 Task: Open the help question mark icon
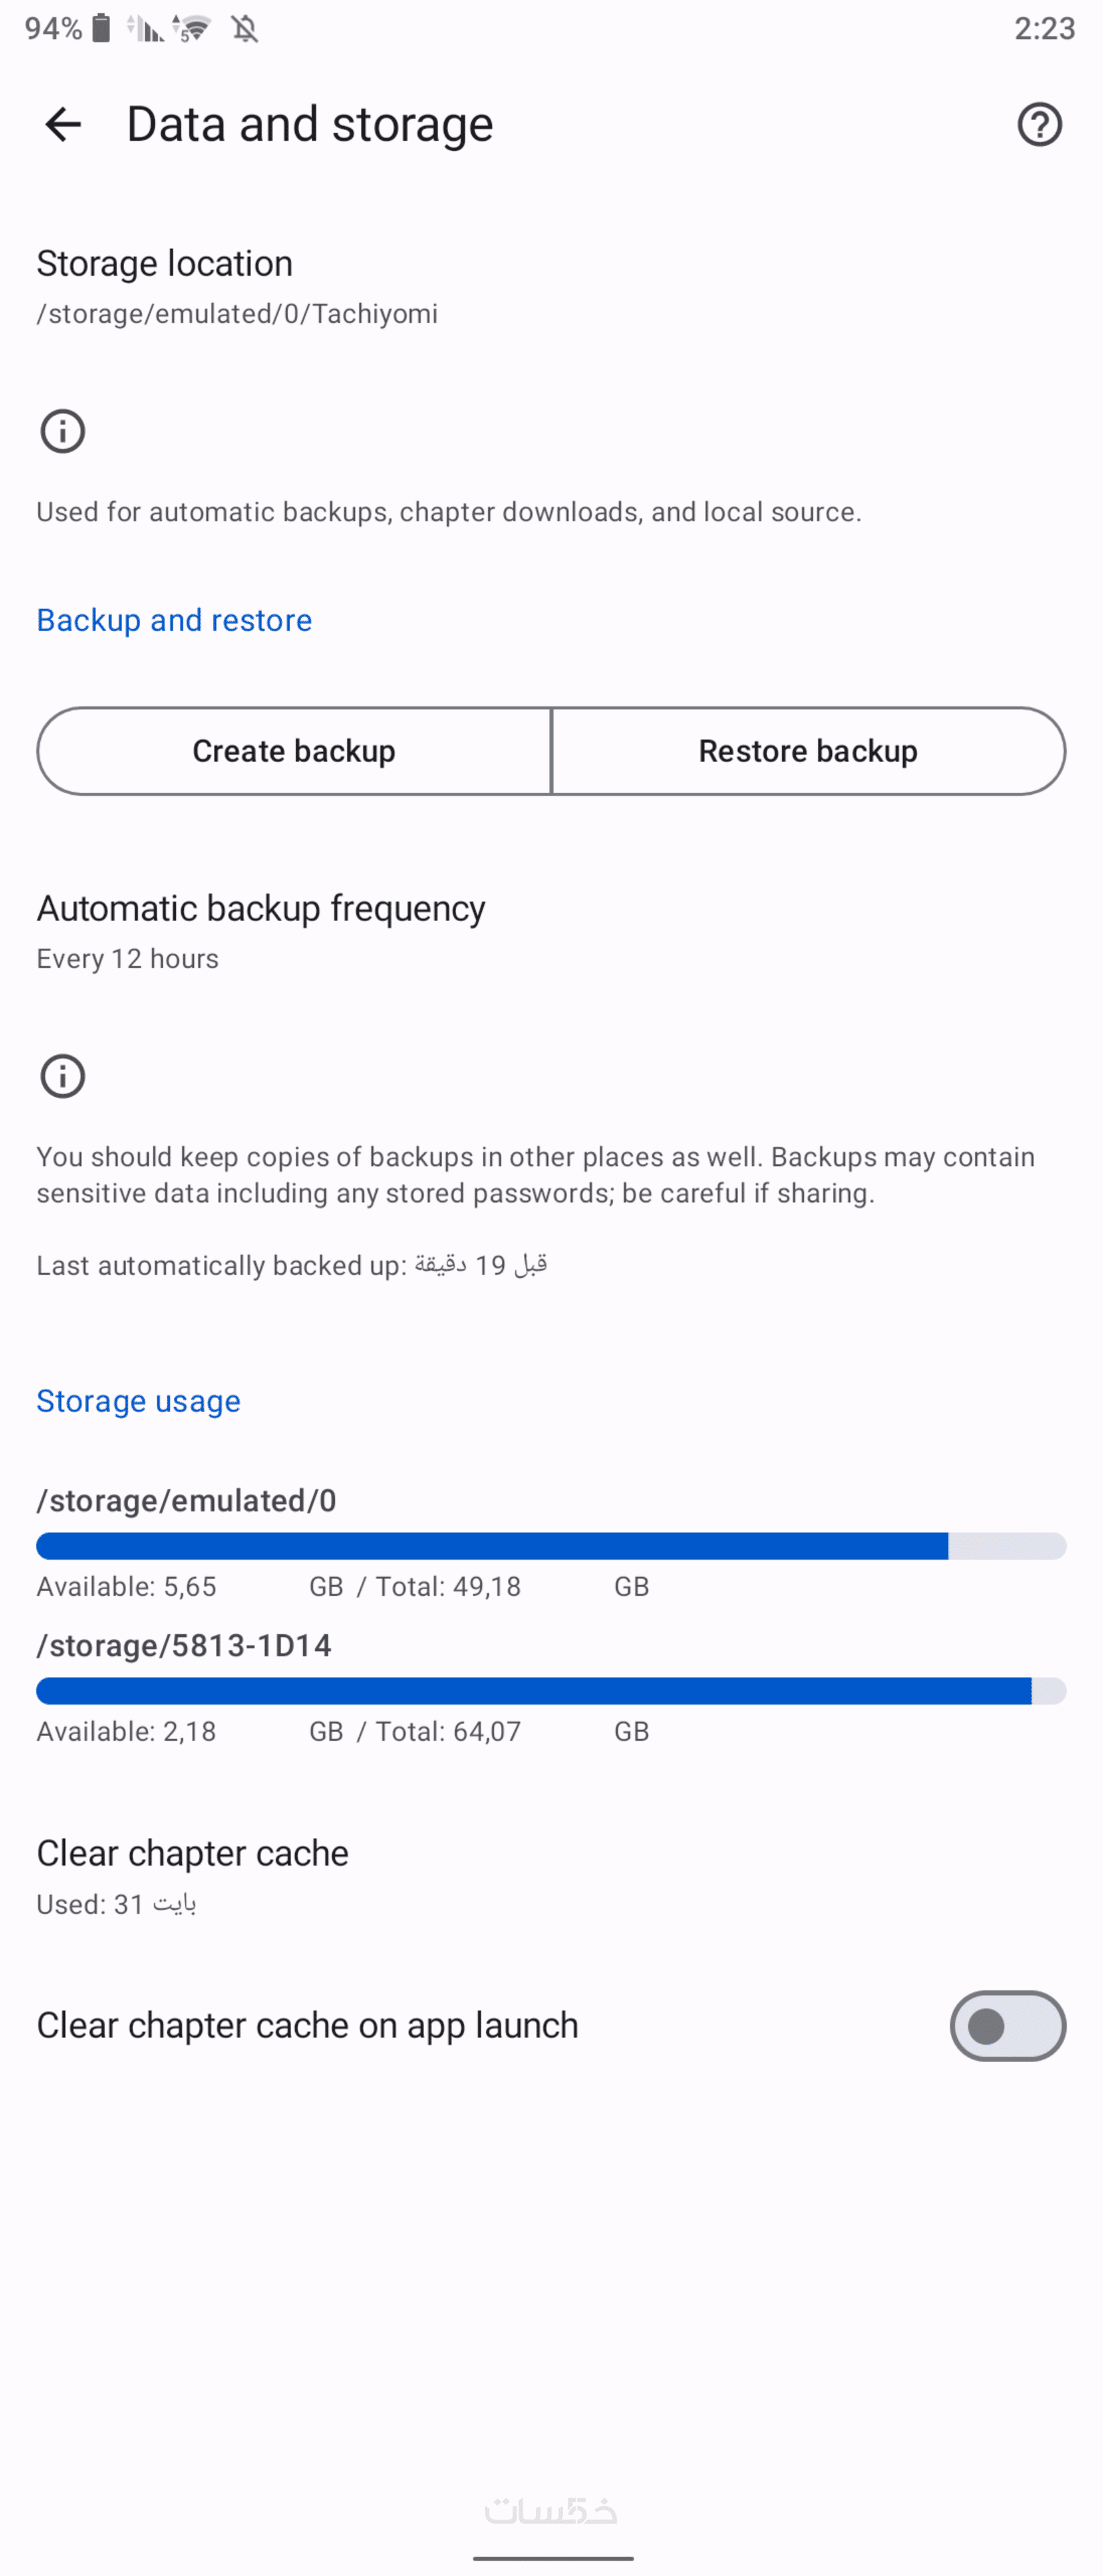point(1039,125)
